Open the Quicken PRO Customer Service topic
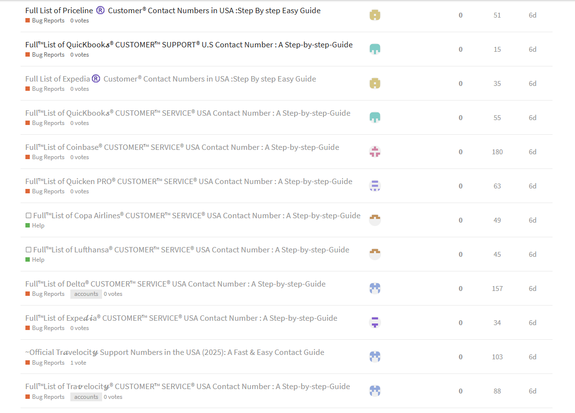The height and width of the screenshot is (413, 575). (x=189, y=182)
